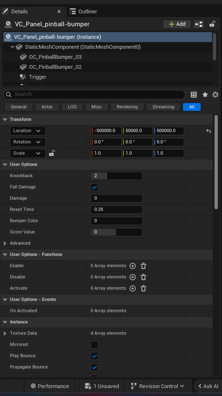Viewport: 222px width, 396px height.
Task: Click the Location X value field
Action: click(x=106, y=131)
